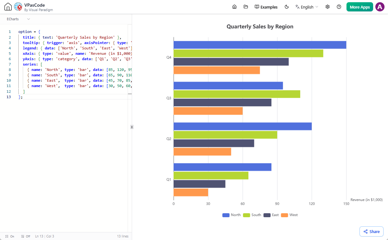Screen dimensions: 388x240
Task: Click the panel splitter grip handle
Action: click(132, 127)
